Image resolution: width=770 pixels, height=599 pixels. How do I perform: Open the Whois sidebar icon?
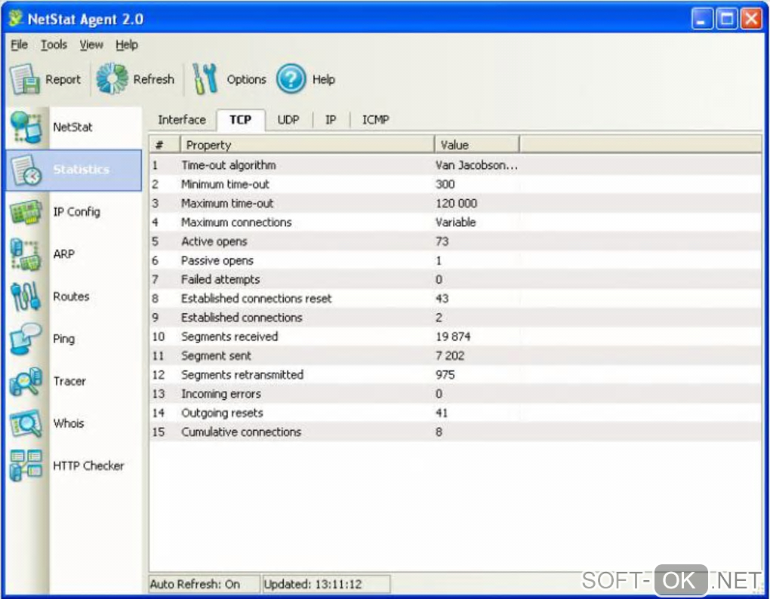click(26, 423)
